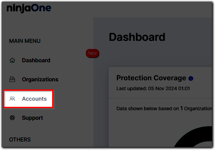Screen dimensions: 215x150
Task: Select Accounts in the main menu
Action: coord(34,99)
